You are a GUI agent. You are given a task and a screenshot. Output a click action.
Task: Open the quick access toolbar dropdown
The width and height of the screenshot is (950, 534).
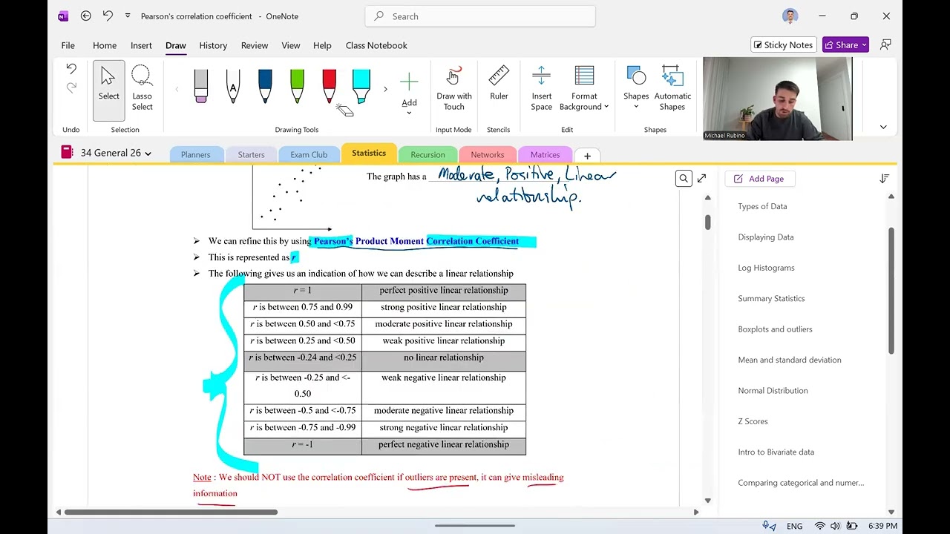(x=128, y=16)
